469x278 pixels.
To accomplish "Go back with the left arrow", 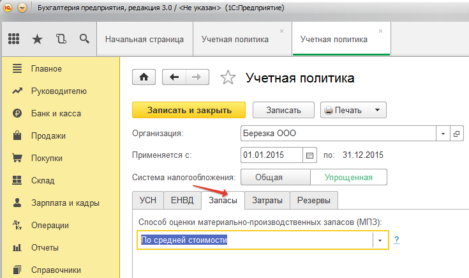I will click(x=174, y=77).
